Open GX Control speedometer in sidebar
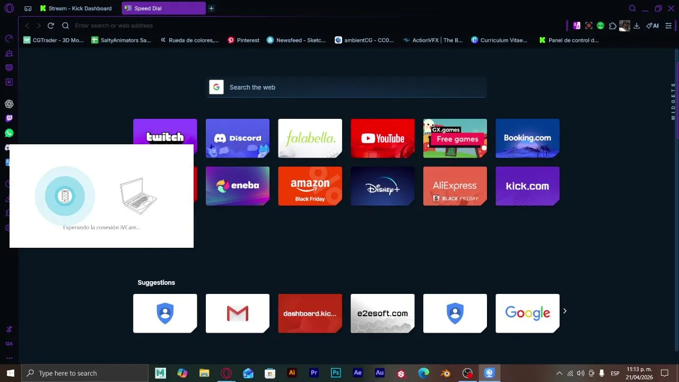Screen dimensions: 679x382 point(9,38)
